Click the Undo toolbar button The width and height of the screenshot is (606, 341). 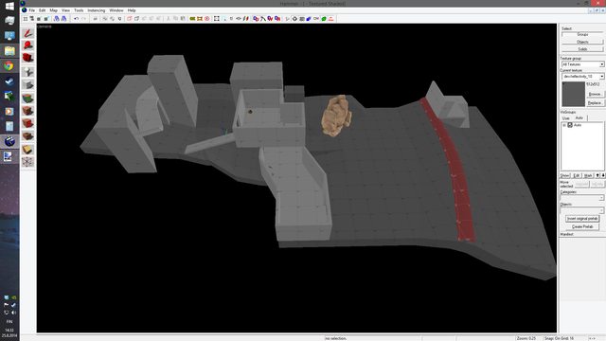click(x=76, y=19)
